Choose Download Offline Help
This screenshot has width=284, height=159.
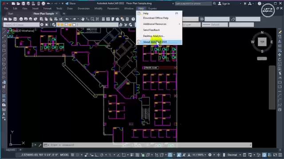tap(159, 18)
